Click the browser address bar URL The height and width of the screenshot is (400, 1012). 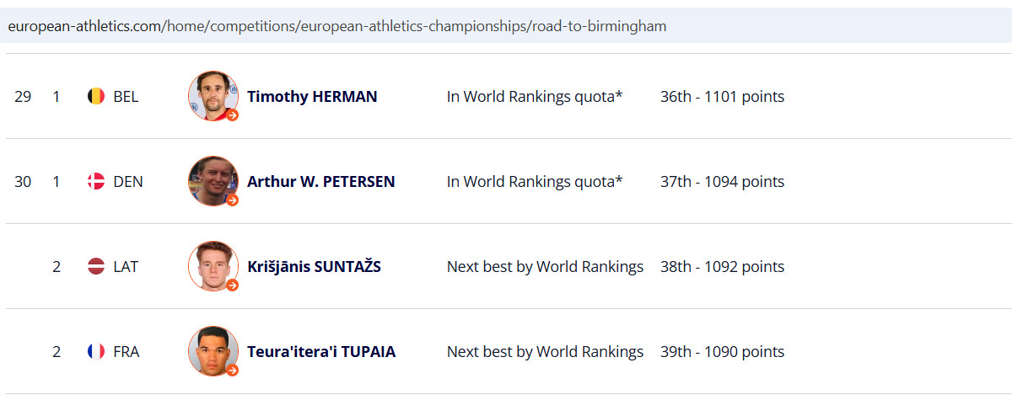(x=337, y=26)
